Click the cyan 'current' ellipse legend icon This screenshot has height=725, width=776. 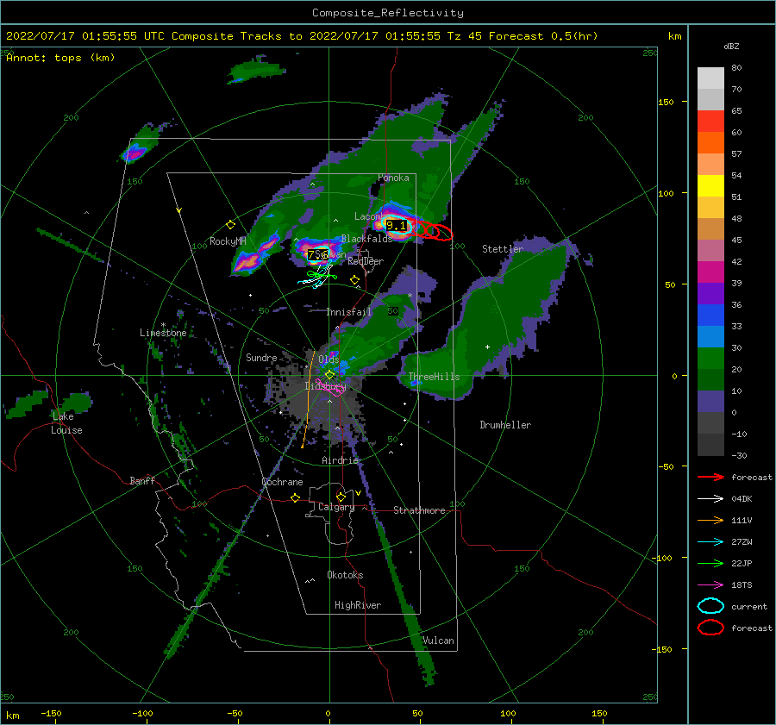coord(710,606)
